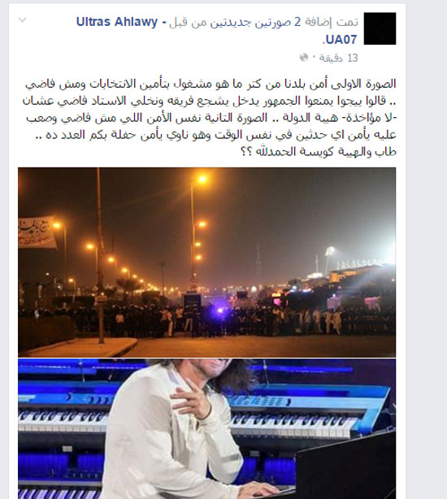Click the last line ending with ؟؟
The image size is (447, 499).
pyautogui.click(x=319, y=152)
